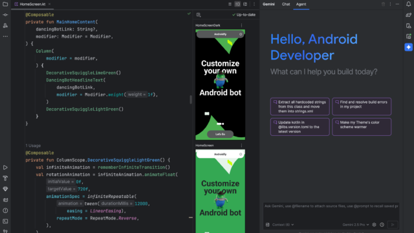The image size is (414, 233).
Task: Open Gemini agent settings gear icon
Action: 374,225
